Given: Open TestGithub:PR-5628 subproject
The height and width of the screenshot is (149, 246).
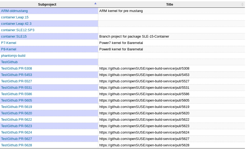Looking at the screenshot, I should click(17, 145).
